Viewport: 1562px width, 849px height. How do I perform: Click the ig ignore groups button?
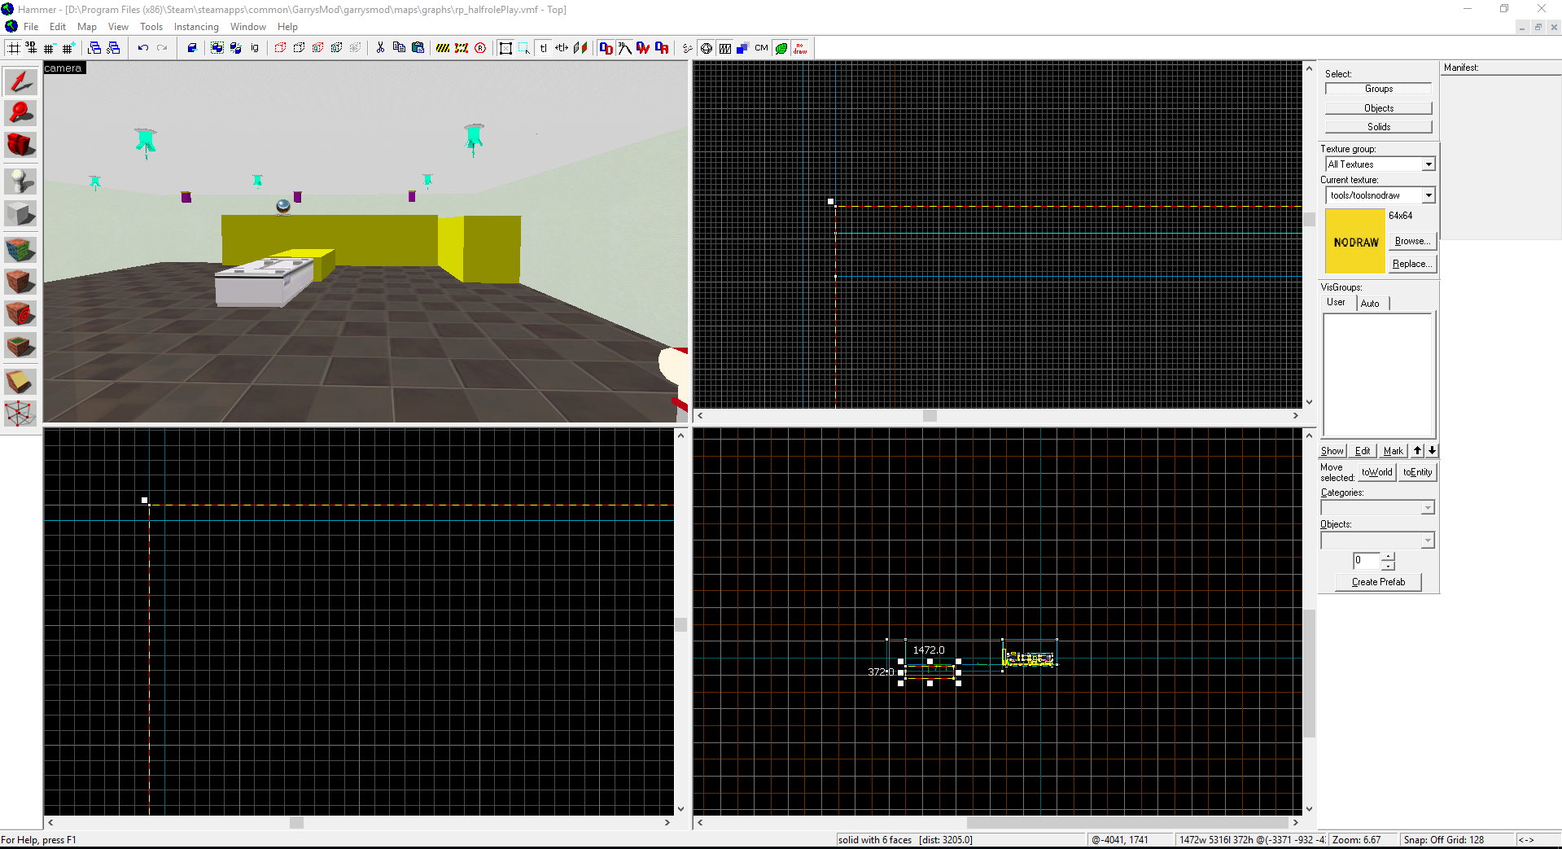tap(255, 48)
